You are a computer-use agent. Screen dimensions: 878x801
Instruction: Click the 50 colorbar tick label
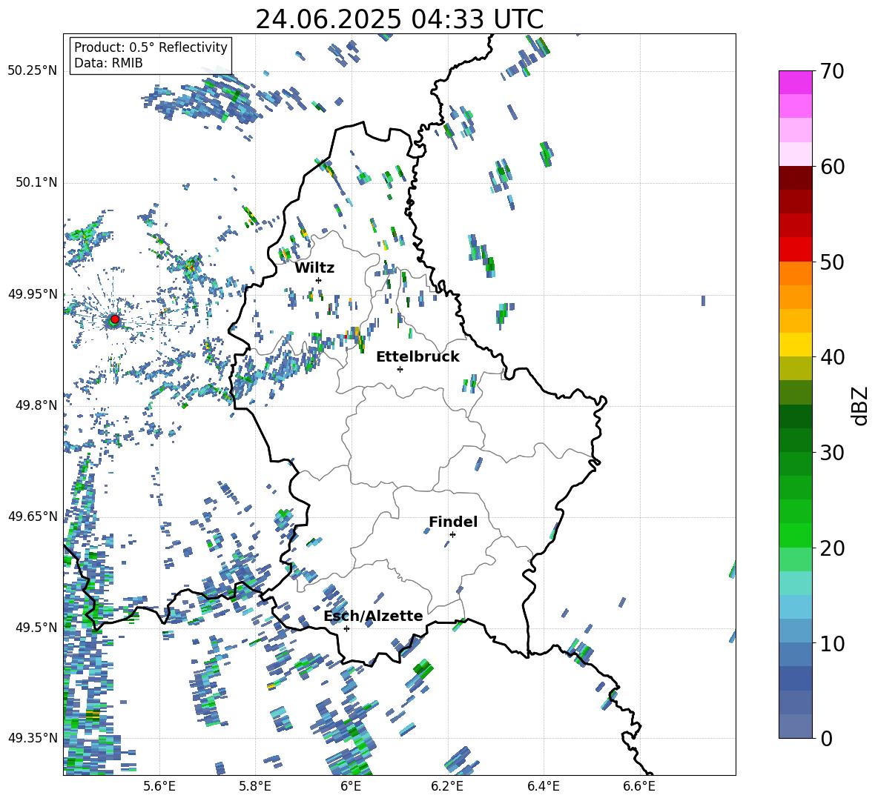pos(832,262)
